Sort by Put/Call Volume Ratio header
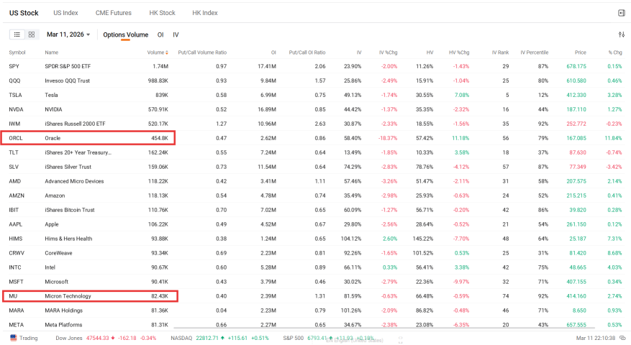Image resolution: width=631 pixels, height=345 pixels. tap(202, 52)
